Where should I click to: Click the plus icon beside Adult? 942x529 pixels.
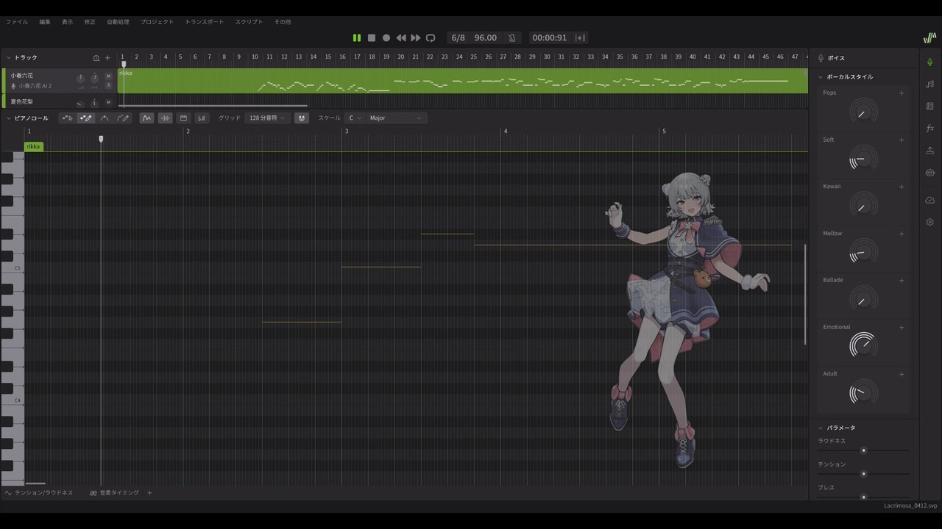(x=902, y=374)
